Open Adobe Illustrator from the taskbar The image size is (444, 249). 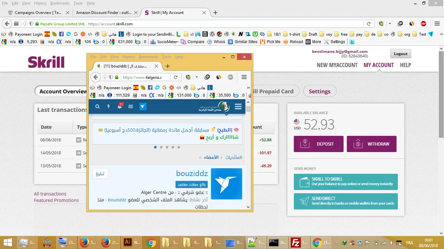[128, 243]
